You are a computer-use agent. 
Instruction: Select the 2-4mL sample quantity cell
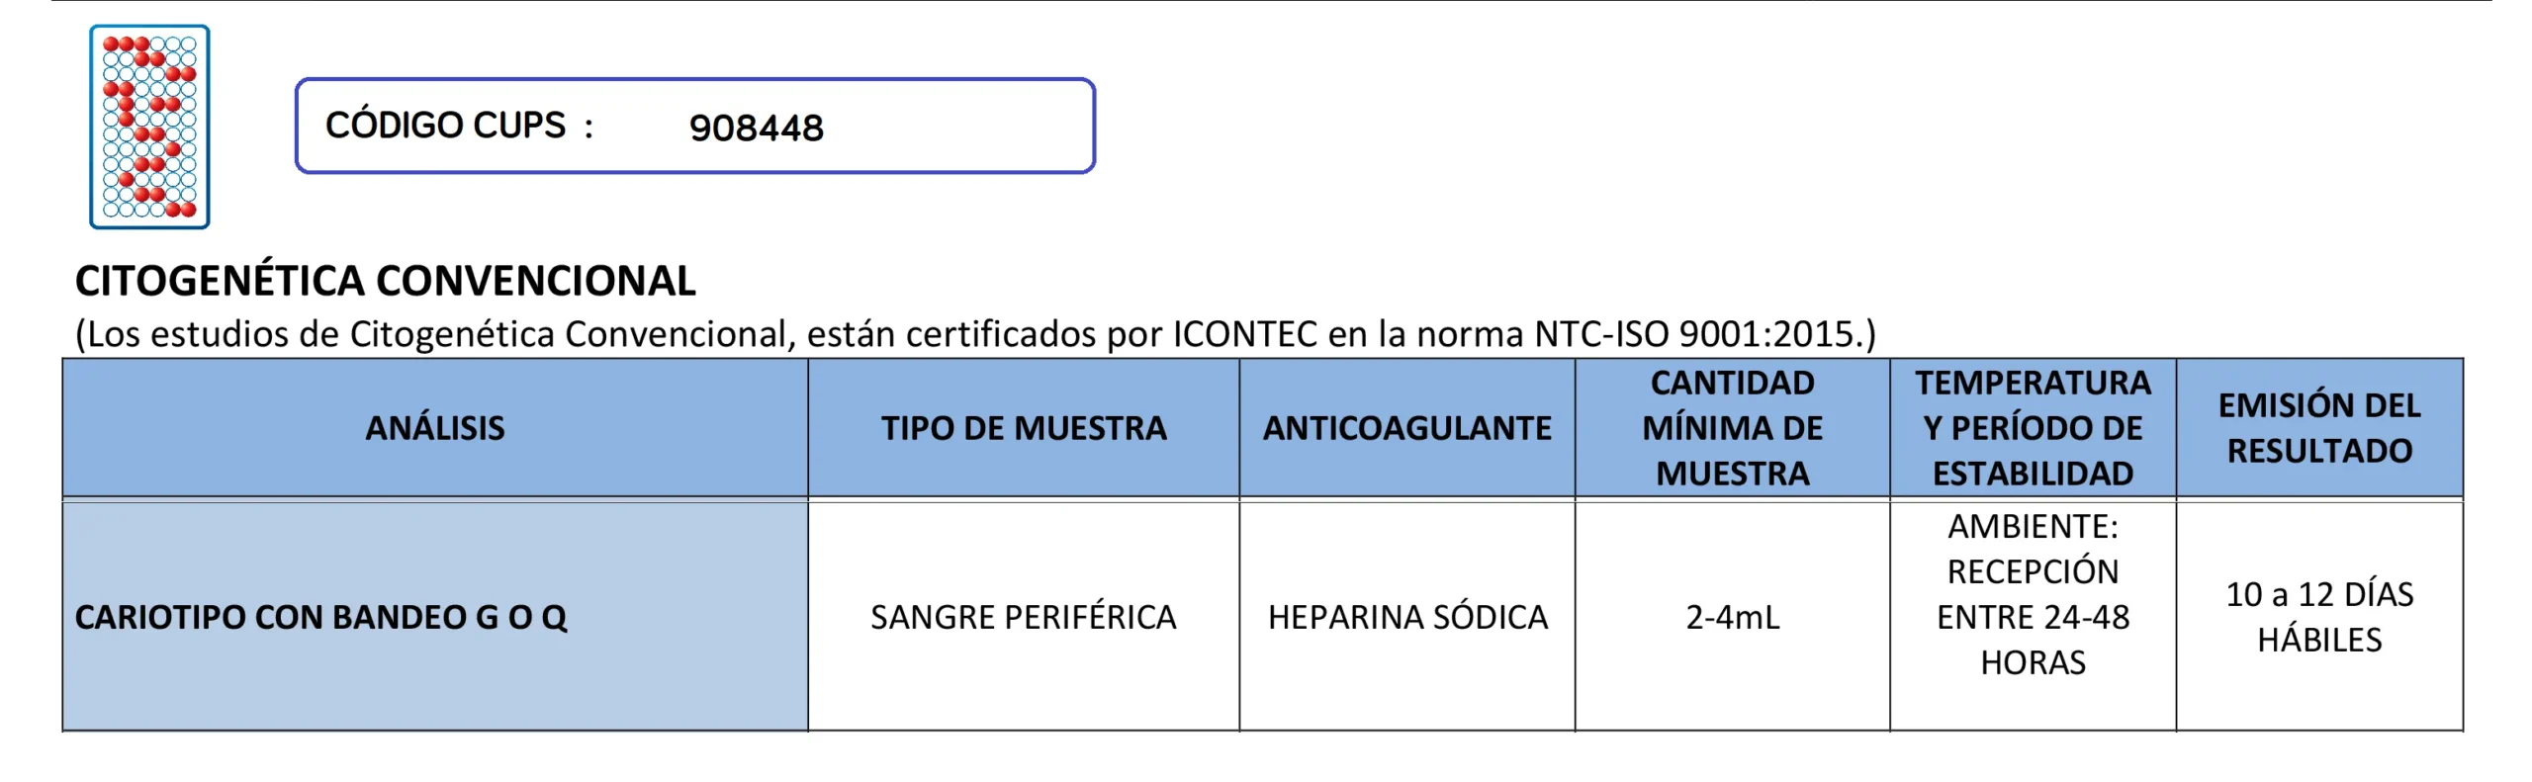point(1732,617)
